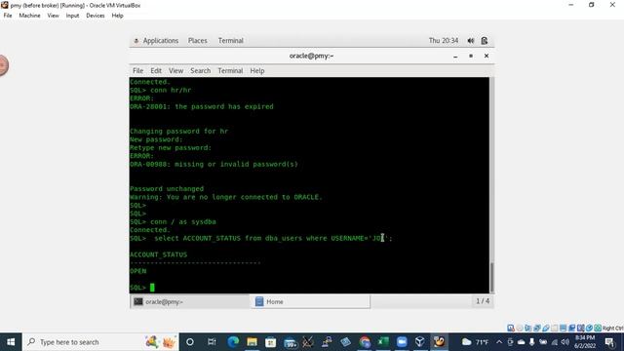Click the OPEN result text
The width and height of the screenshot is (624, 351).
tap(138, 271)
